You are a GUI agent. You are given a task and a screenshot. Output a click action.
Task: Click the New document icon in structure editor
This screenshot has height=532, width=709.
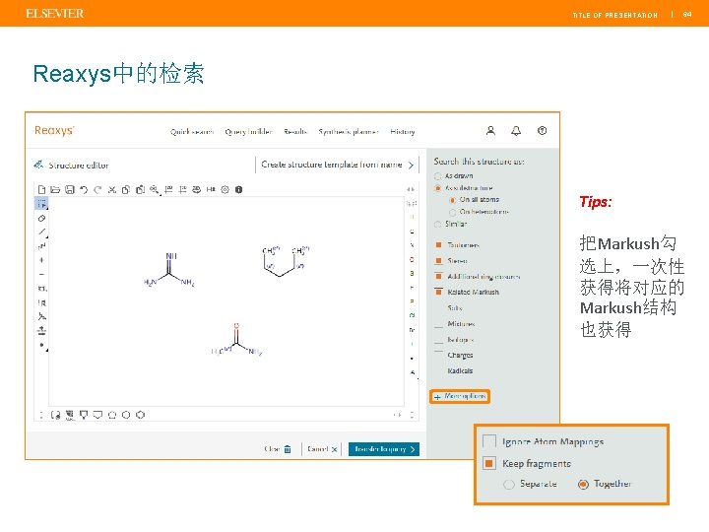click(x=41, y=189)
